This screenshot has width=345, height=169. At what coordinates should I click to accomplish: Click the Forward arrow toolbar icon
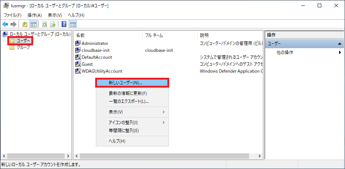click(13, 24)
